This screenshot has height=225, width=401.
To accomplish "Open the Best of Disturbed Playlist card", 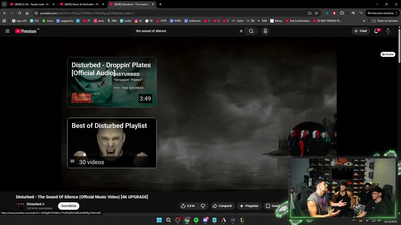I will tap(112, 143).
